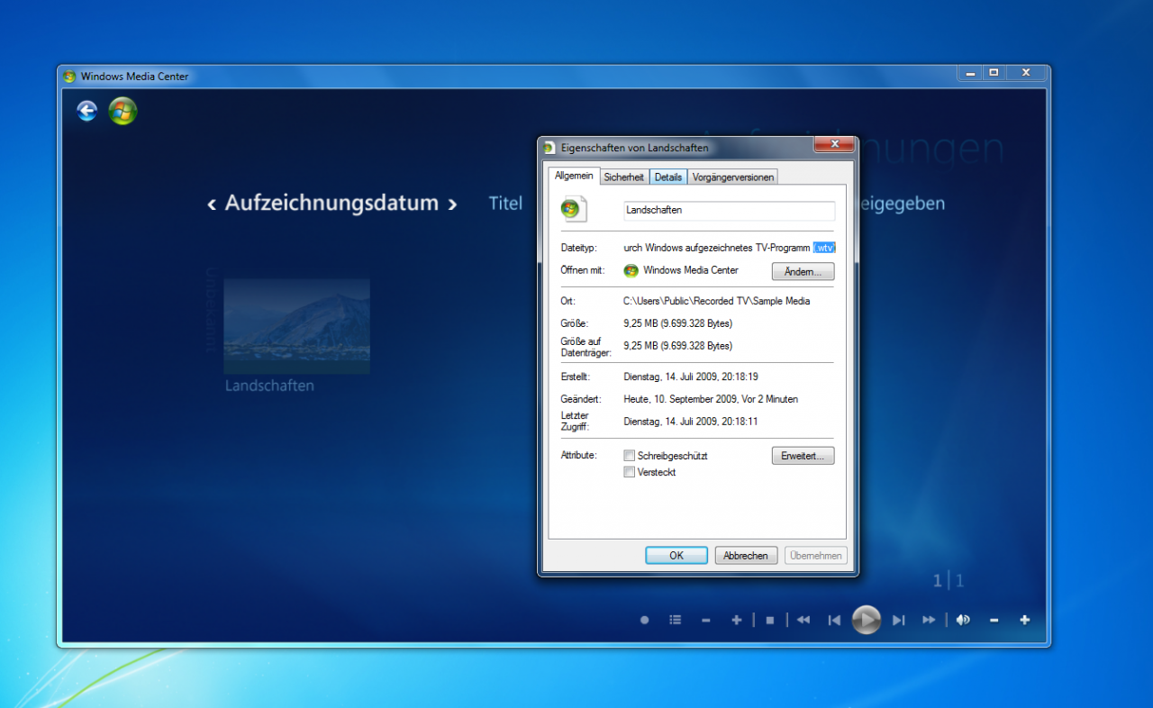Click Letzter Zugriff date 20:18:11 value
Viewport: 1153px width, 708px height.
(x=691, y=421)
